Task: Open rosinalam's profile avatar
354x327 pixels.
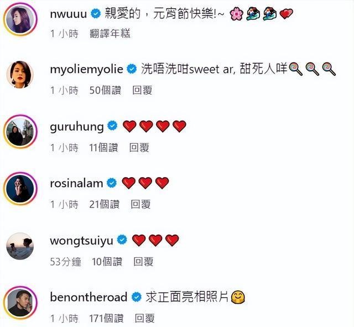Action: tap(20, 188)
